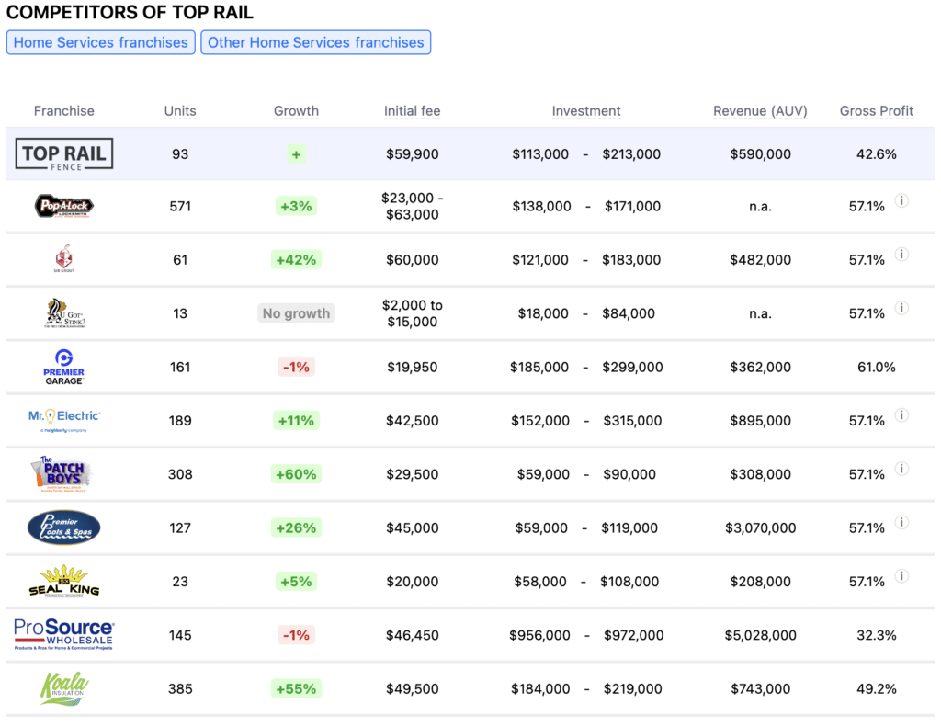Select the 308 units value
941x726 pixels.
tap(180, 474)
